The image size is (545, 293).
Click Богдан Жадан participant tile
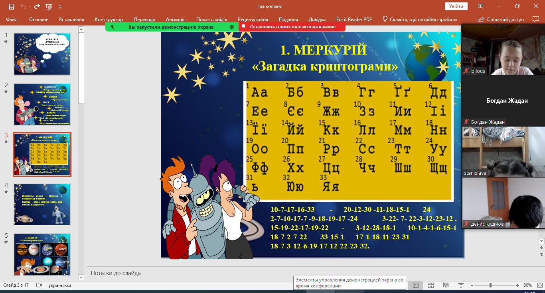click(503, 101)
